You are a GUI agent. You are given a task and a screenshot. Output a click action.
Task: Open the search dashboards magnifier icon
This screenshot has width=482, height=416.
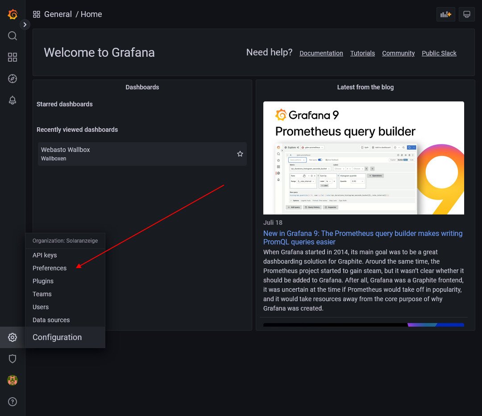click(12, 36)
